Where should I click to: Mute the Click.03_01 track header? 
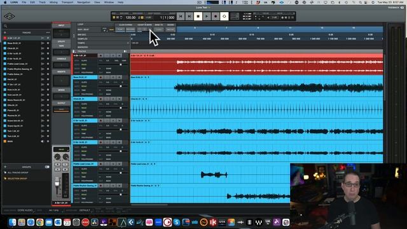pyautogui.click(x=119, y=99)
